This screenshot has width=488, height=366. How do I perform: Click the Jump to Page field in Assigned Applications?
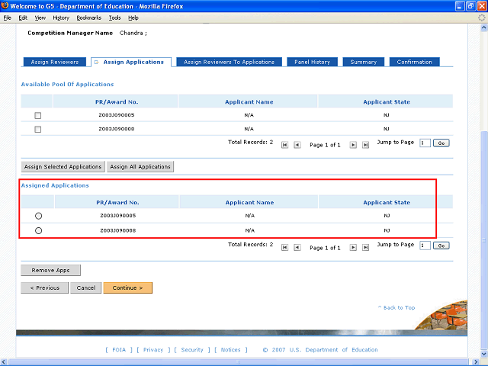pos(425,246)
